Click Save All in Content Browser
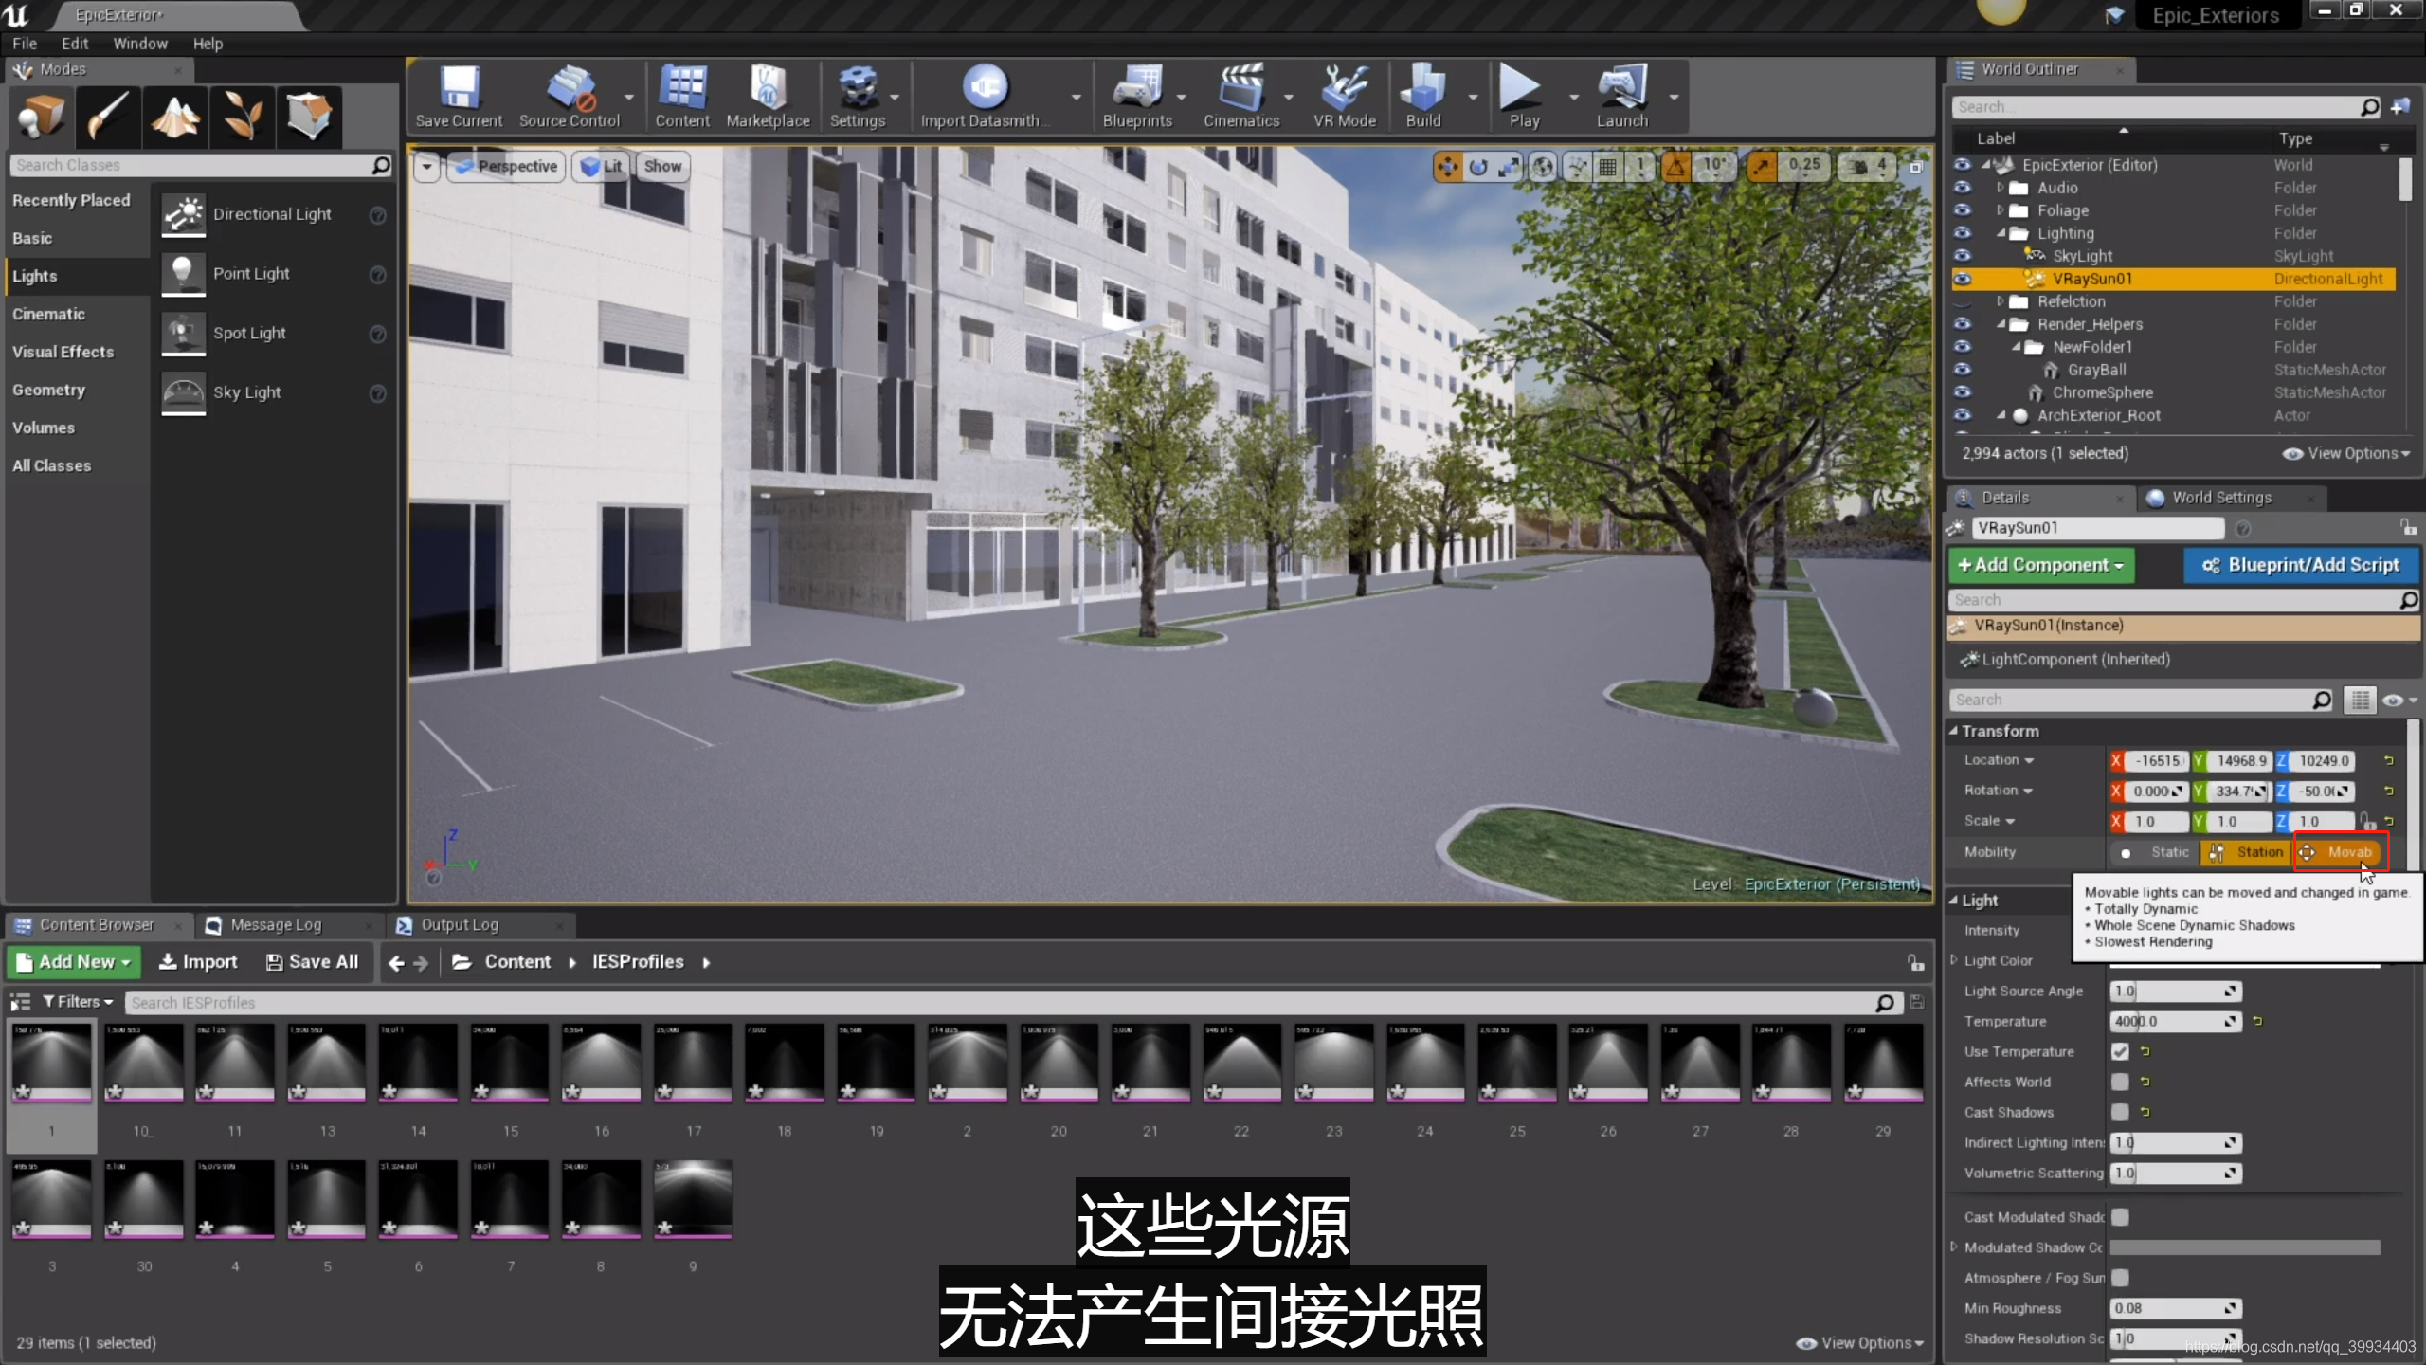Viewport: 2426px width, 1365px height. coord(313,962)
